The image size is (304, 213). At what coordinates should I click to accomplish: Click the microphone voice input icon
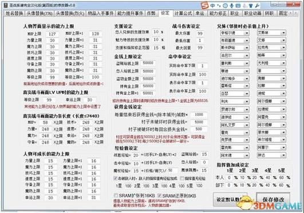pyautogui.click(x=231, y=6)
